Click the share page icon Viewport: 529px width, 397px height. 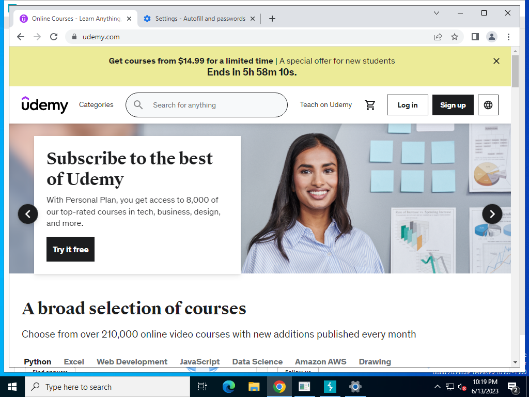438,37
